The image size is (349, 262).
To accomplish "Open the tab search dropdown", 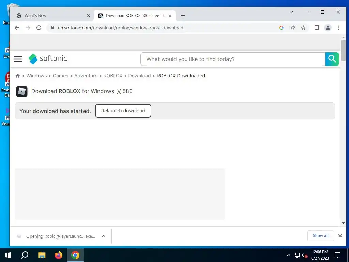I will coord(291,12).
